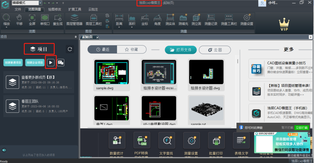Open the 浩辰CAD看图王（手机版） promo card
This screenshot has height=163, width=314.
pos(280,113)
